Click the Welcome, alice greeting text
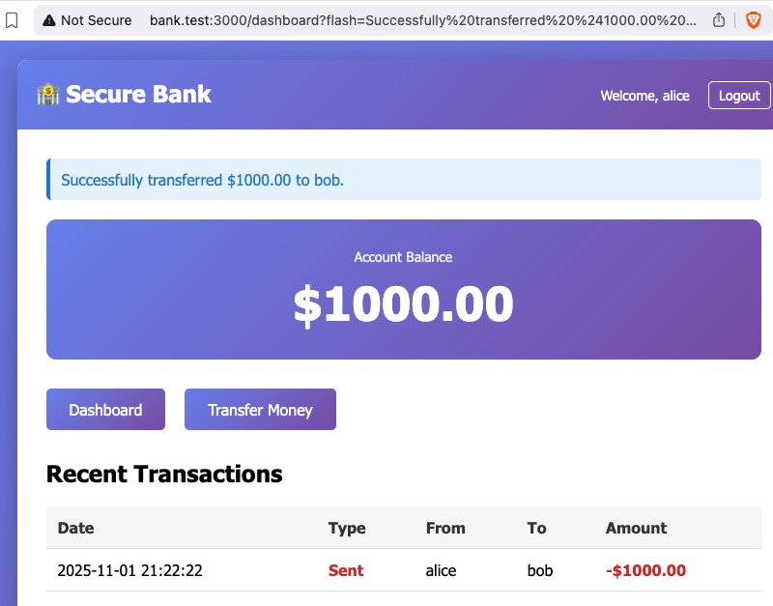 (644, 95)
